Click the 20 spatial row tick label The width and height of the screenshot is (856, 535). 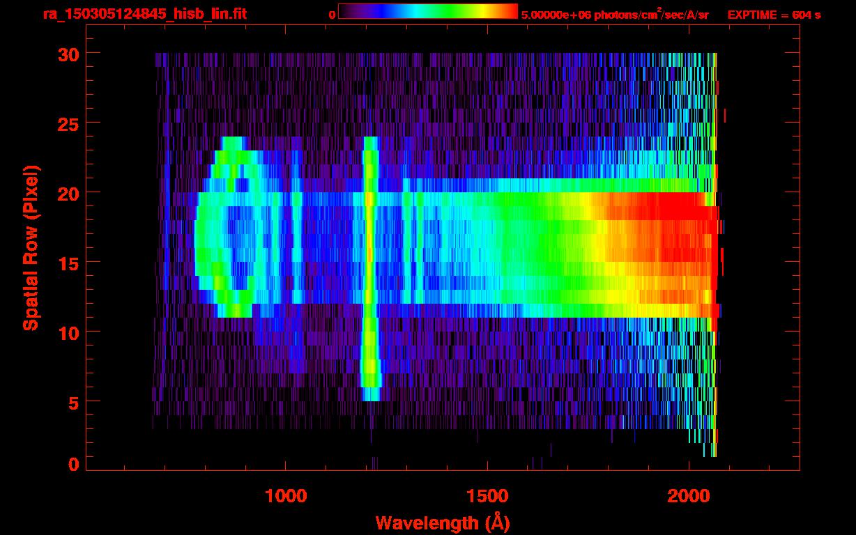coord(68,193)
